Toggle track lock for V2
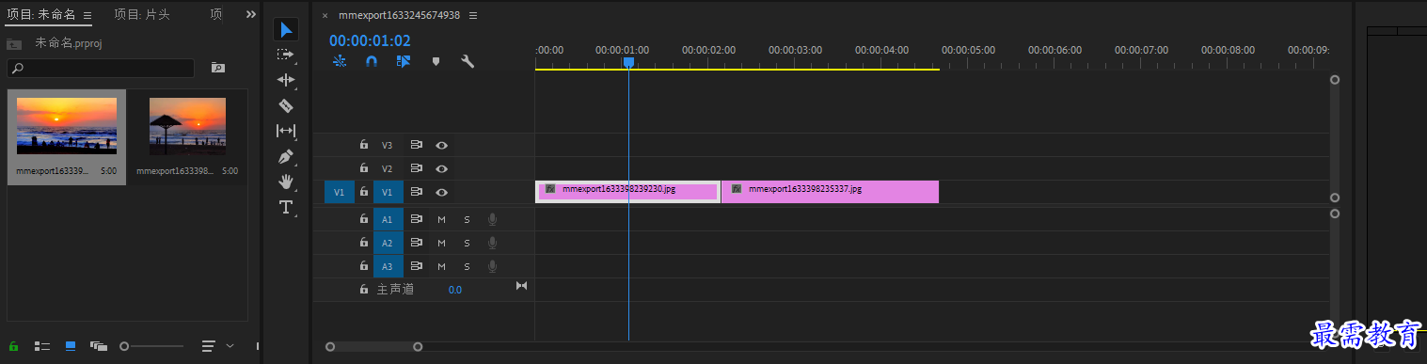The image size is (1427, 364). (x=364, y=168)
